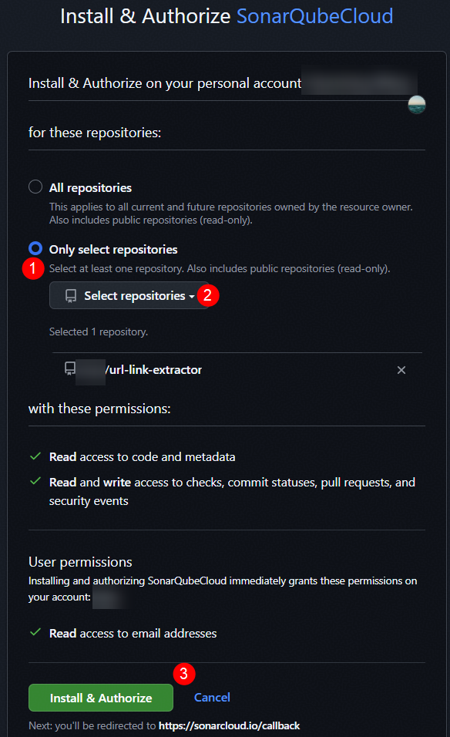Click the caret arrow on Select repositories
This screenshot has height=737, width=450.
[192, 297]
